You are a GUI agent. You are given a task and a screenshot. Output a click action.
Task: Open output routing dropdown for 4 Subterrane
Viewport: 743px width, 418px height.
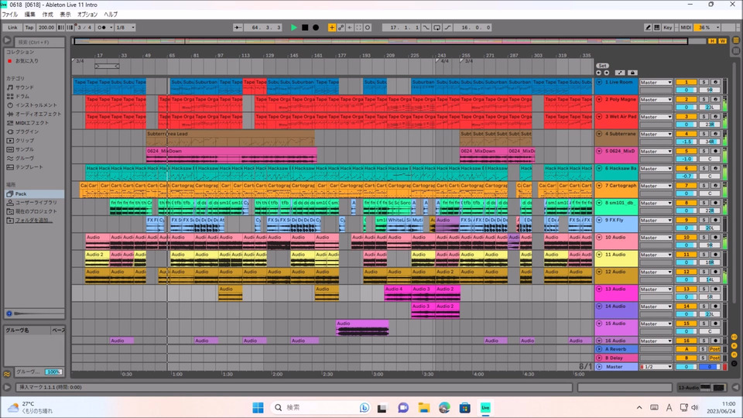click(656, 134)
